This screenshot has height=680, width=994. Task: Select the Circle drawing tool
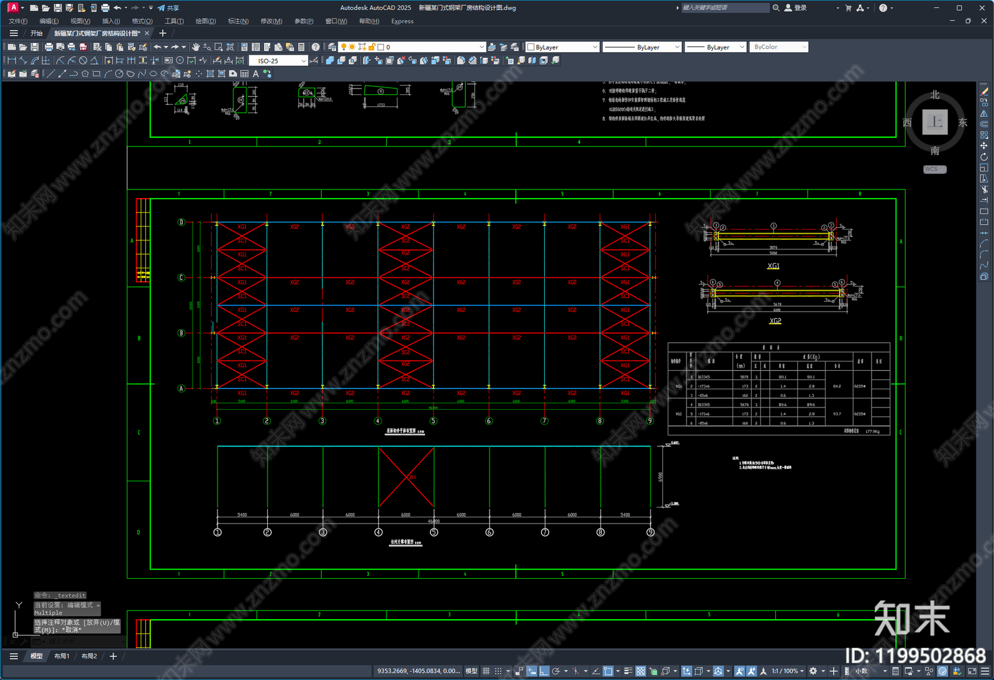pos(119,74)
